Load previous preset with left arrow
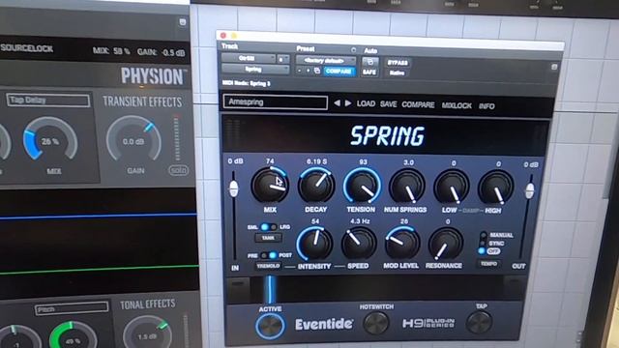The width and height of the screenshot is (619, 348). (x=337, y=103)
